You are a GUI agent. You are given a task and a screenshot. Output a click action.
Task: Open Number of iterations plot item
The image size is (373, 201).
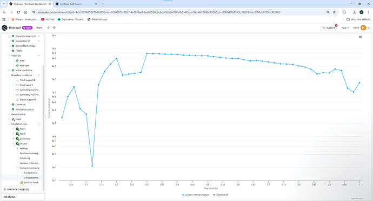tap(30, 163)
